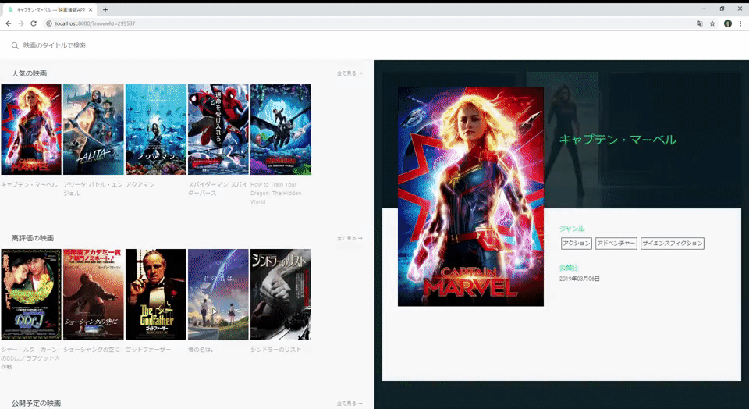Close the キャプテン・マーベル browser tab
The height and width of the screenshot is (409, 749).
[x=91, y=9]
